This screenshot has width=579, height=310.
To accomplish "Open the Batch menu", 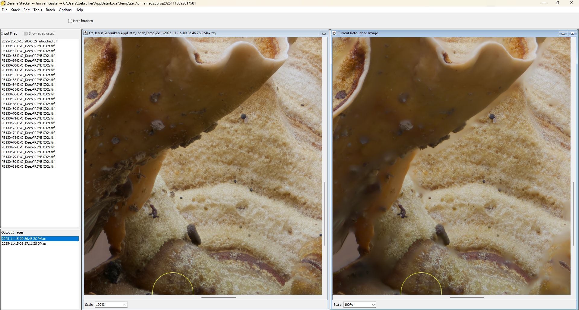I will pyautogui.click(x=50, y=10).
